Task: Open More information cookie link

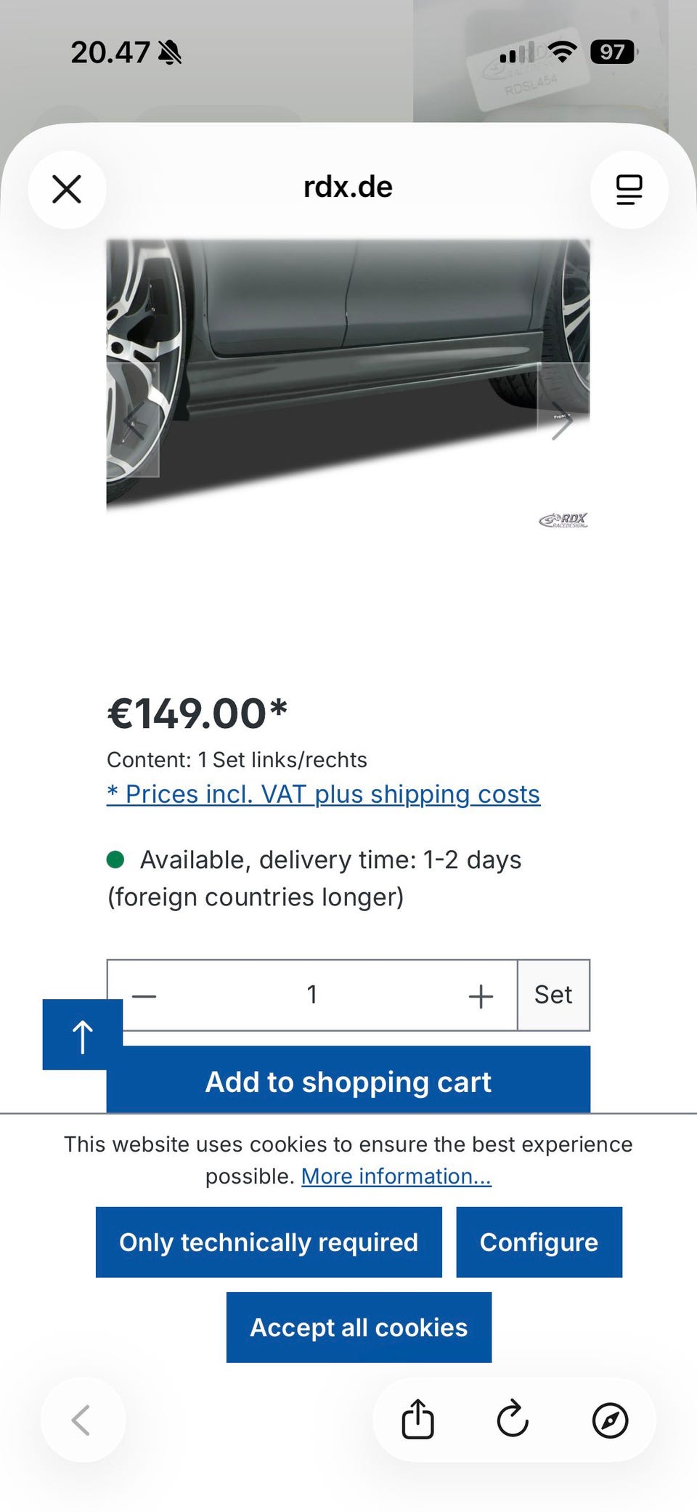Action: [x=396, y=1176]
